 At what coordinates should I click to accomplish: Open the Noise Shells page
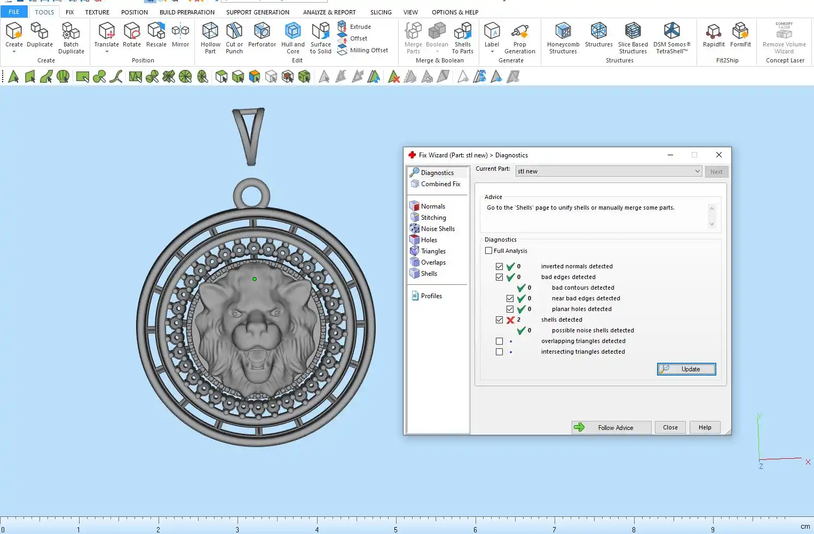point(437,229)
